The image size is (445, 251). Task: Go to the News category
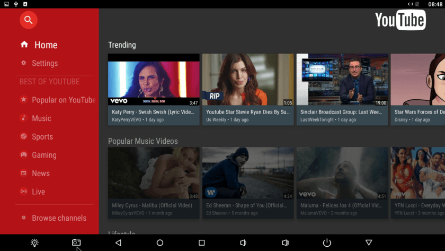[x=40, y=174]
